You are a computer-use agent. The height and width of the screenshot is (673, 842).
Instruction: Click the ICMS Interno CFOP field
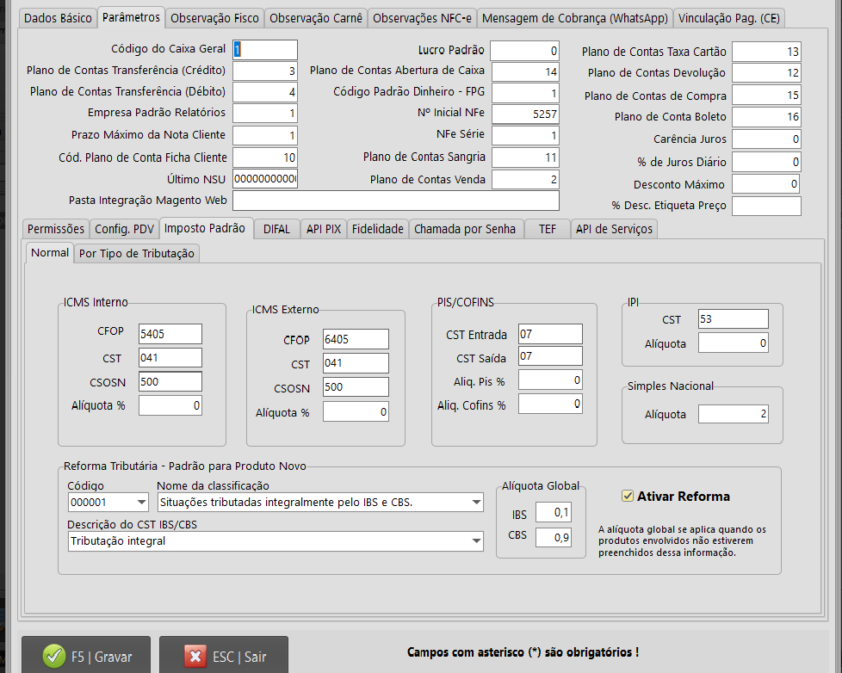pos(170,334)
